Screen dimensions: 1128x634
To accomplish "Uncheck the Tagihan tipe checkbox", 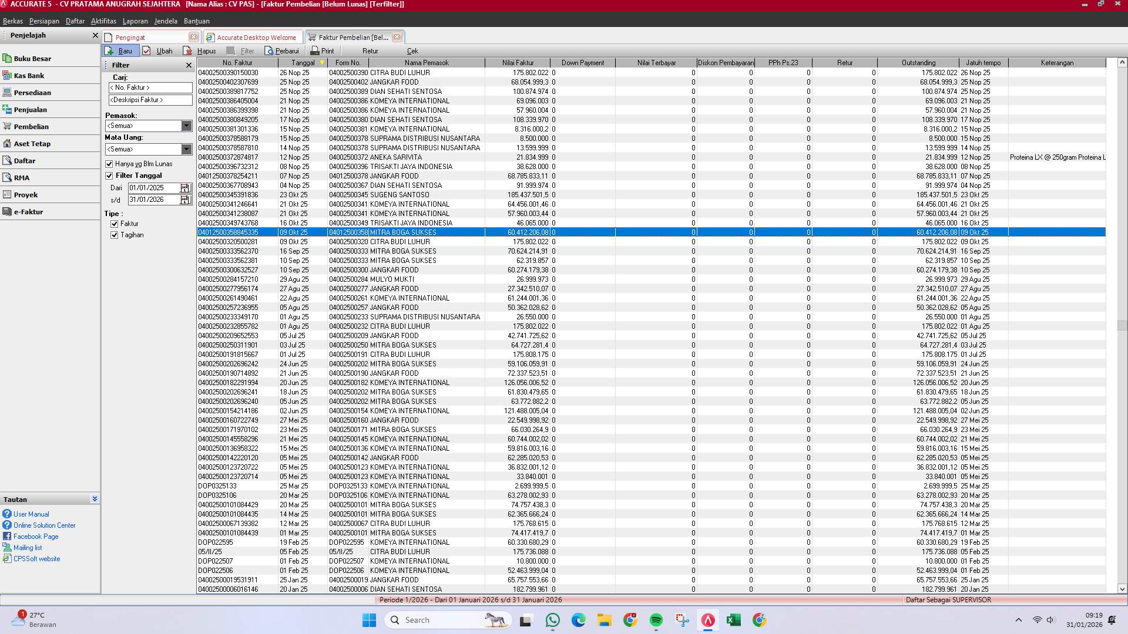I will 115,235.
